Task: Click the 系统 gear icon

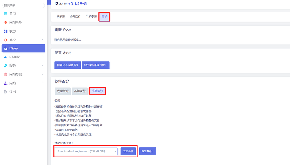Action: click(5, 40)
